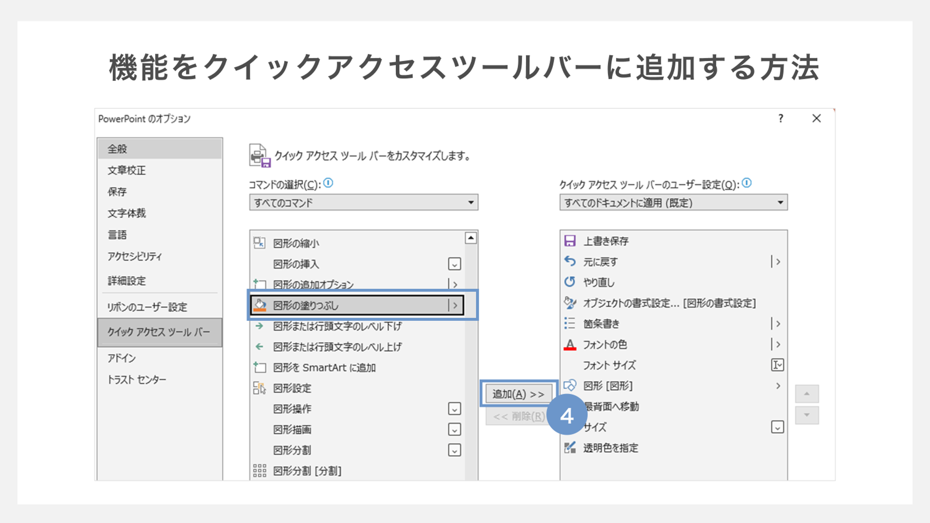
Task: Select the フォント サイズ toolbar entry
Action: pos(674,365)
